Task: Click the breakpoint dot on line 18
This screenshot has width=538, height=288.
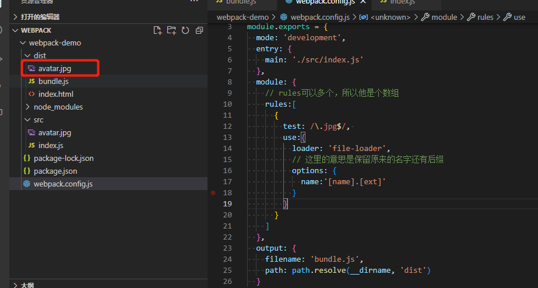Action: pyautogui.click(x=213, y=193)
